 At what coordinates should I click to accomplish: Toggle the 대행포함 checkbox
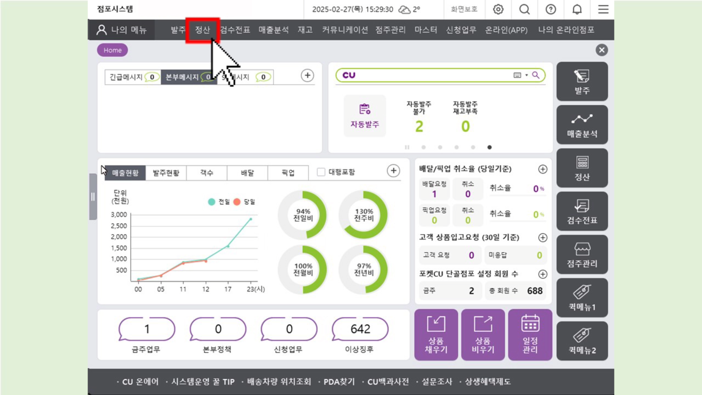[x=321, y=172]
